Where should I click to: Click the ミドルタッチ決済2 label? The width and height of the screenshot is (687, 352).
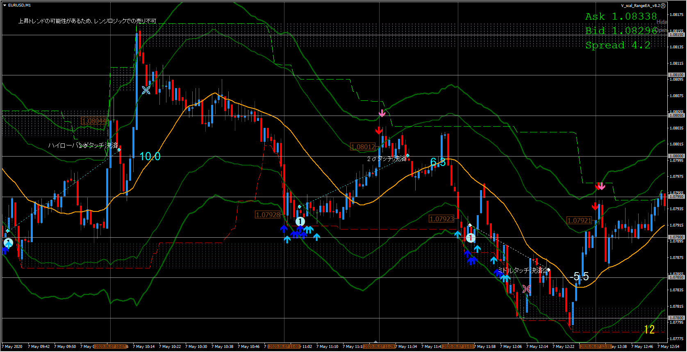tap(522, 270)
